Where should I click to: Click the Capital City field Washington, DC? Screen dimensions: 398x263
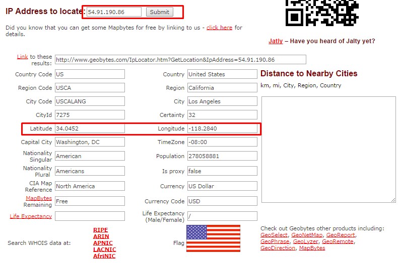[90, 142]
